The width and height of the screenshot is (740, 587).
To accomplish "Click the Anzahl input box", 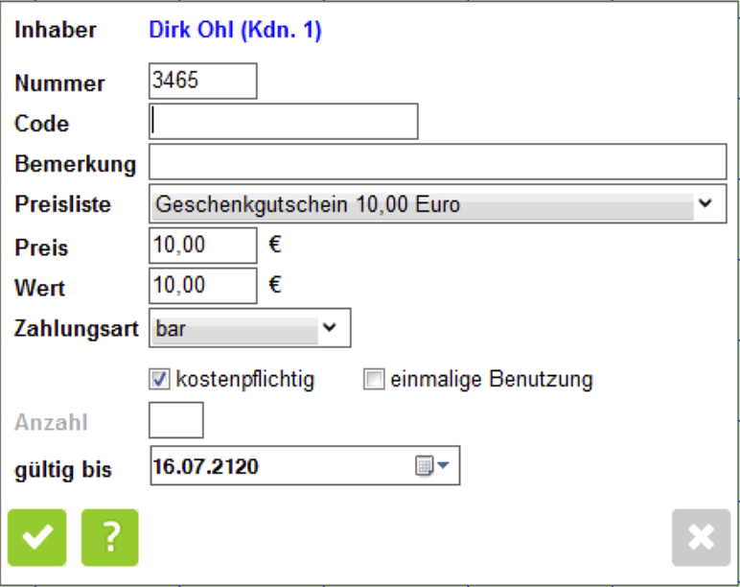I will coord(177,420).
